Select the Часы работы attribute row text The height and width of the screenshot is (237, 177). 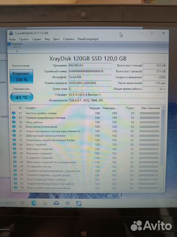click(34, 122)
